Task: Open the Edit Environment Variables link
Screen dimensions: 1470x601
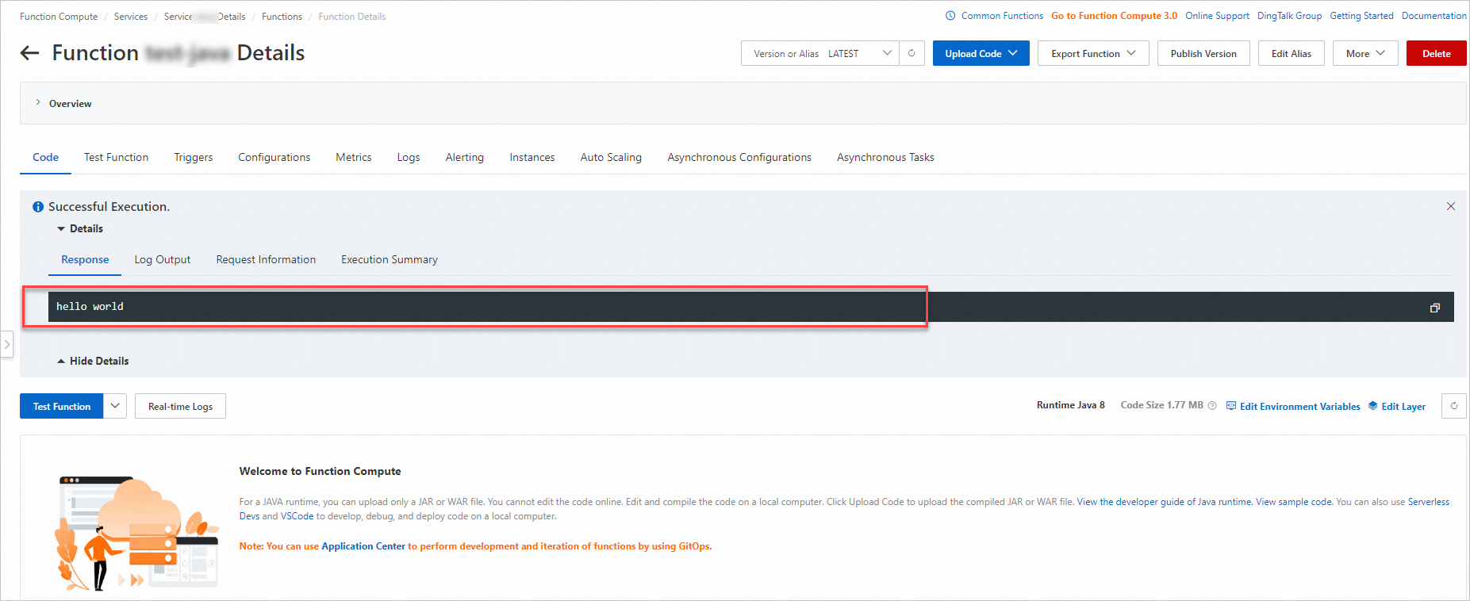Action: 1300,406
